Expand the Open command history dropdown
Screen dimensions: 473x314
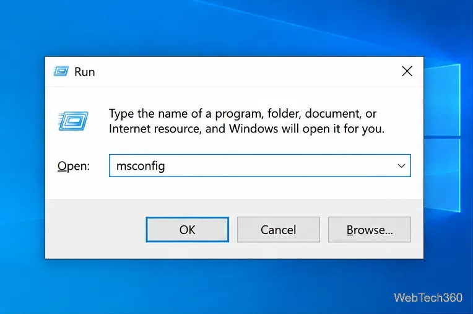click(401, 165)
